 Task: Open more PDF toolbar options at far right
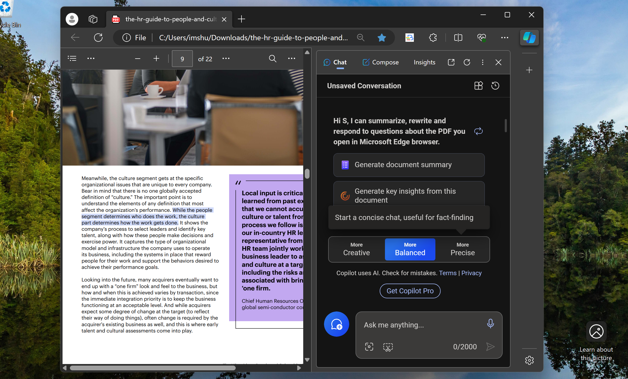pos(292,58)
